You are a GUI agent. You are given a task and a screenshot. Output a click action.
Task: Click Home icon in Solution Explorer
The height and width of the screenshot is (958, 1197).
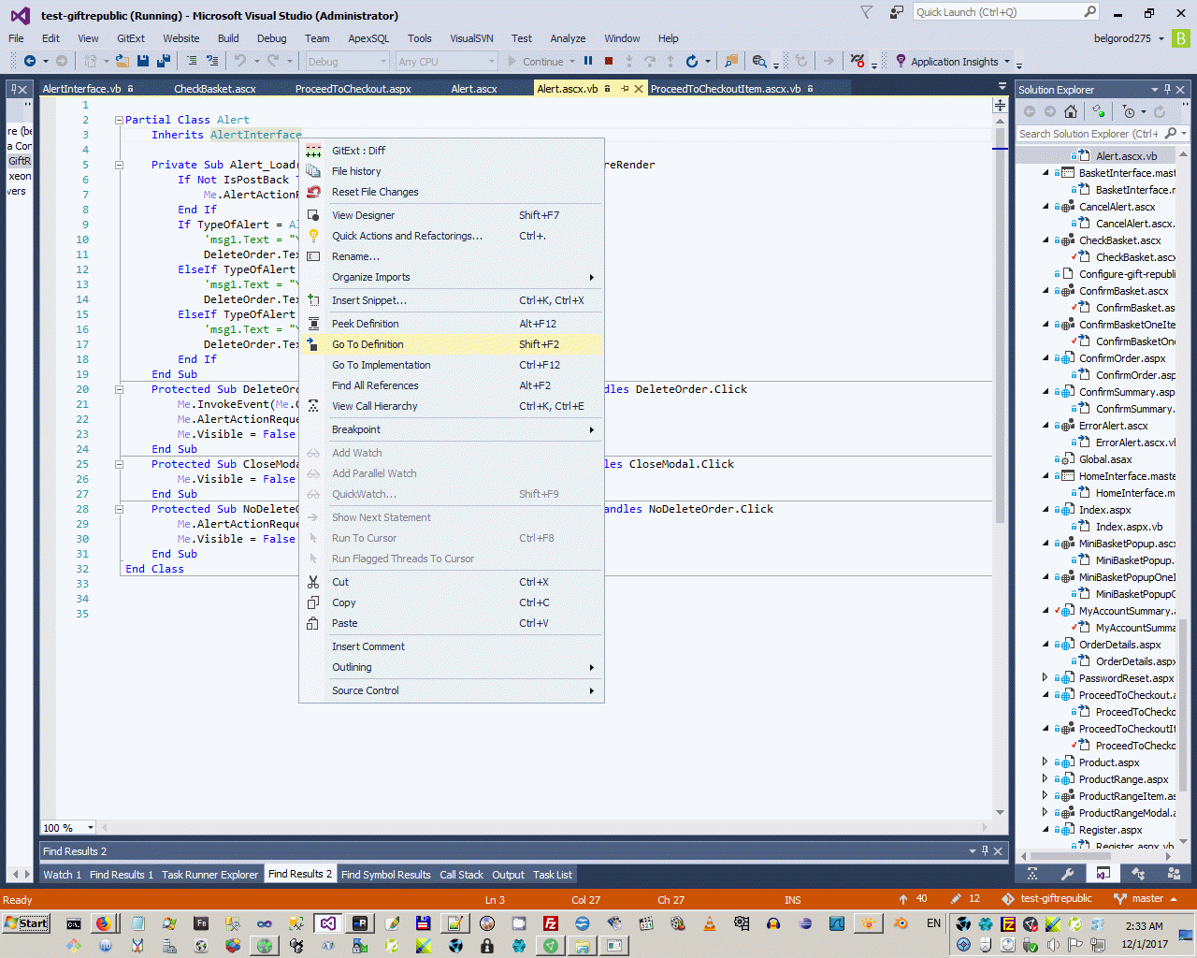[1071, 111]
